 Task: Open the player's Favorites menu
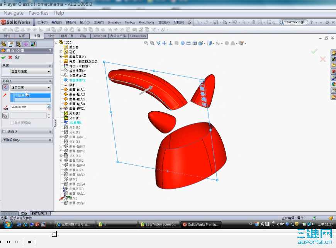coord(39,13)
